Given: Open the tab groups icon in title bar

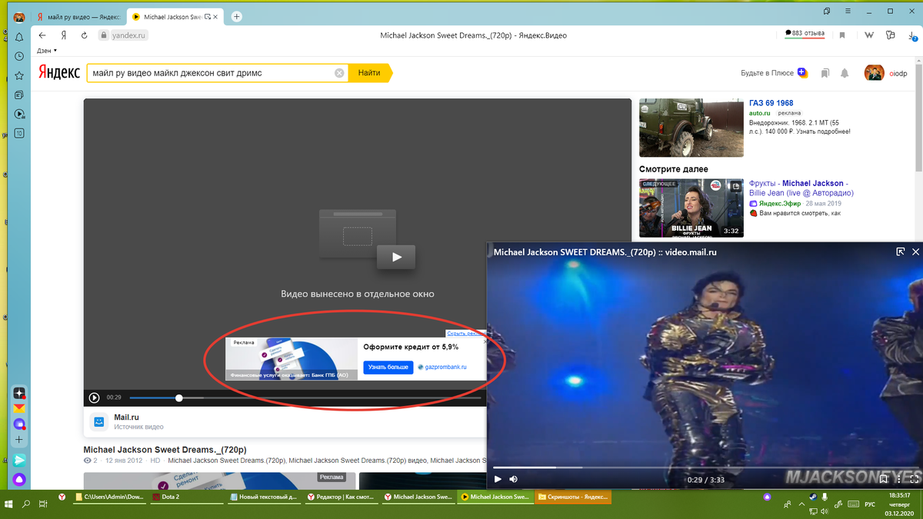Looking at the screenshot, I should click(827, 12).
